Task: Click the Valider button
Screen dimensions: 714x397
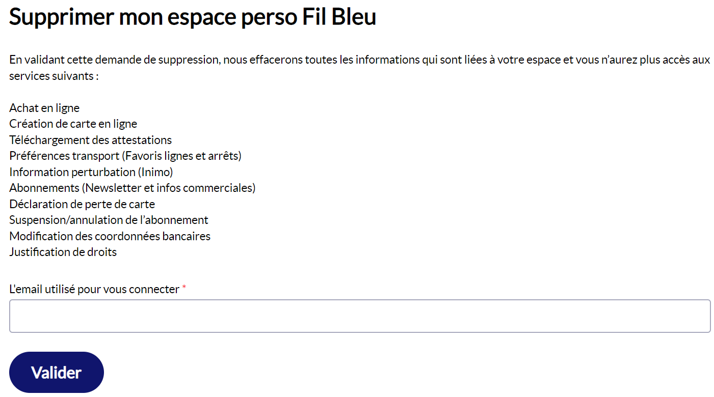Action: 57,372
